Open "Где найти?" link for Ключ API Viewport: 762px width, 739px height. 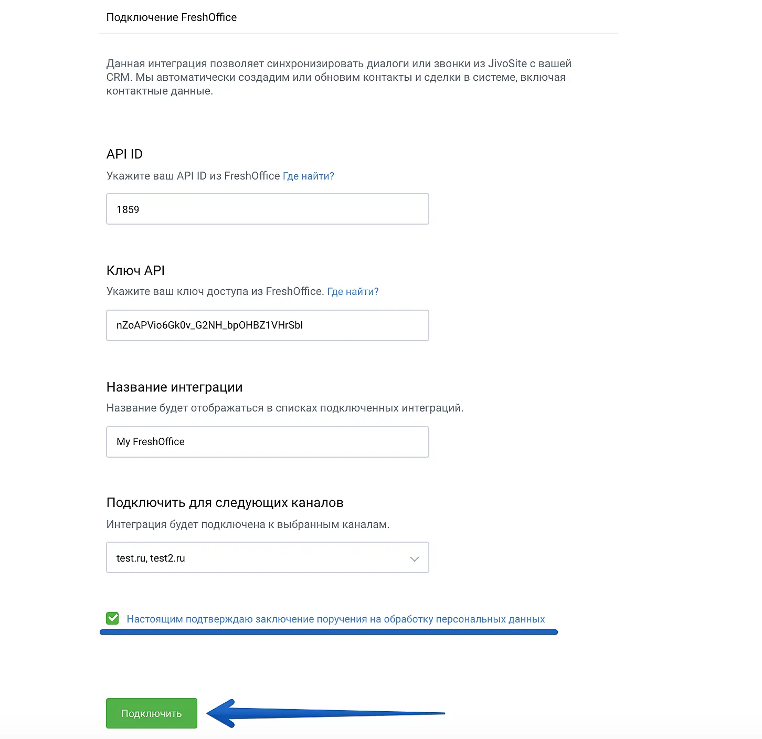coord(353,292)
